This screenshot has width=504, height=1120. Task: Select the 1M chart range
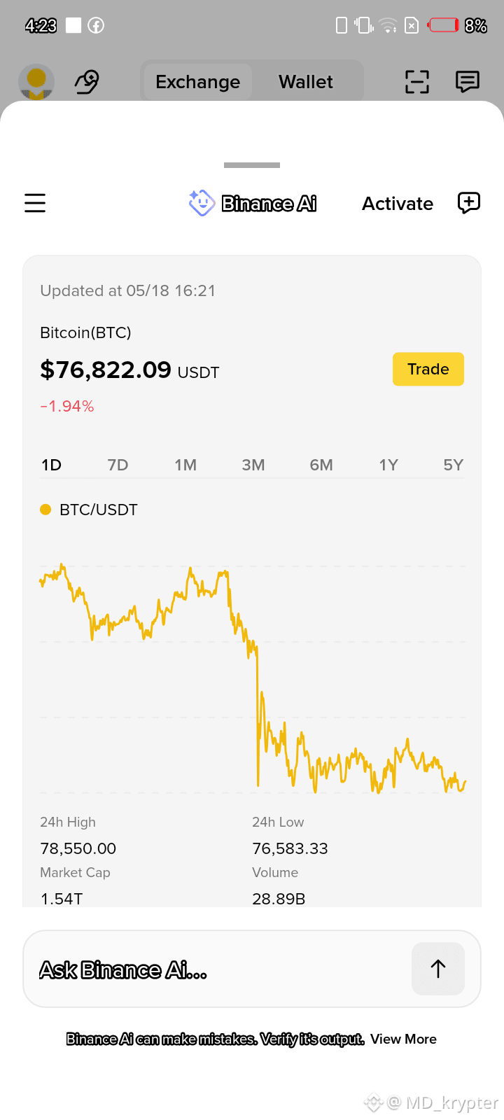[185, 465]
